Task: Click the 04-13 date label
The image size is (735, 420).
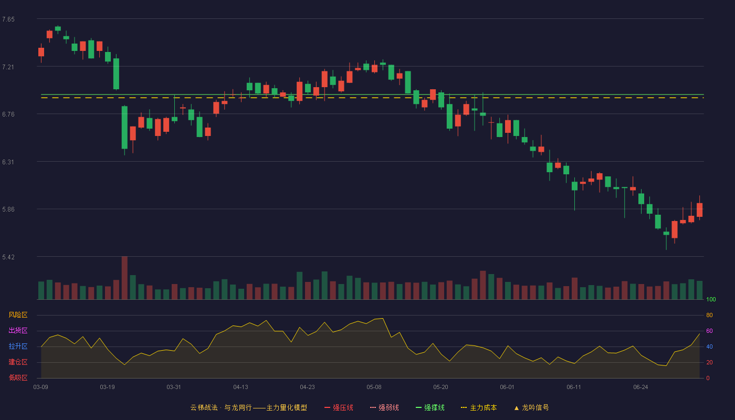Action: coord(240,387)
